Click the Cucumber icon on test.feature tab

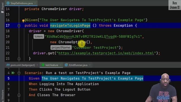[43, 65]
